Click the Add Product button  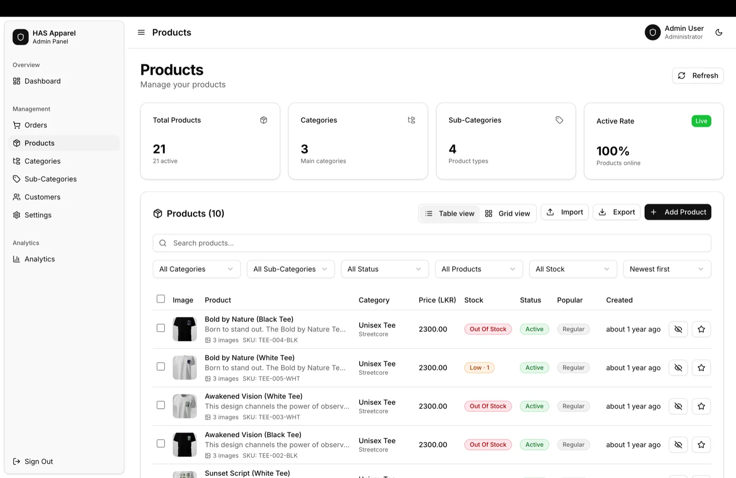(678, 212)
